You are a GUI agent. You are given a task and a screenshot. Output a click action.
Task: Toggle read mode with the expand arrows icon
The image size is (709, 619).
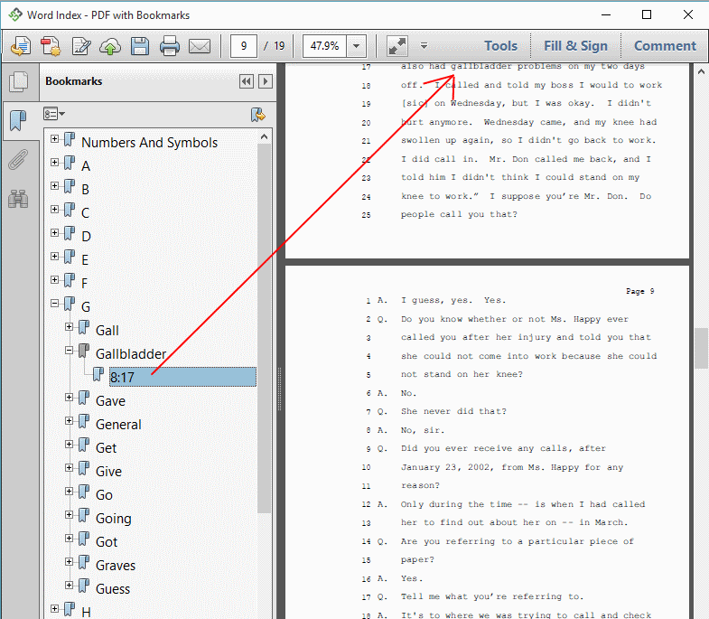pyautogui.click(x=396, y=46)
